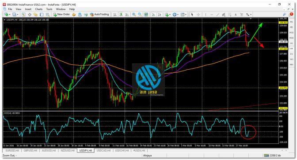Open the Charts menu
The height and width of the screenshot is (160, 297).
coord(38,9)
